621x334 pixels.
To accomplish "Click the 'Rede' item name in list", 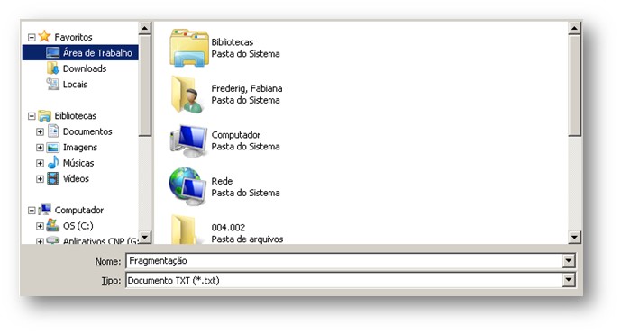I will (222, 181).
